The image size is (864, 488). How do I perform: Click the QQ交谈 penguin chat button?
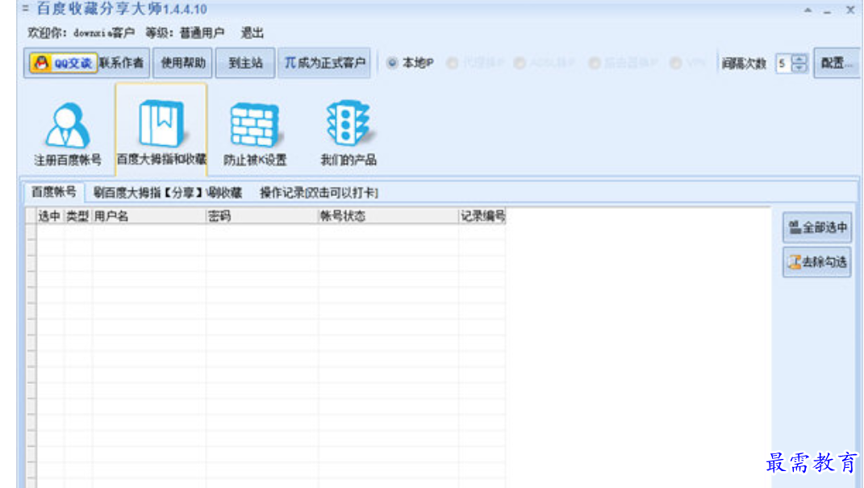pyautogui.click(x=63, y=64)
